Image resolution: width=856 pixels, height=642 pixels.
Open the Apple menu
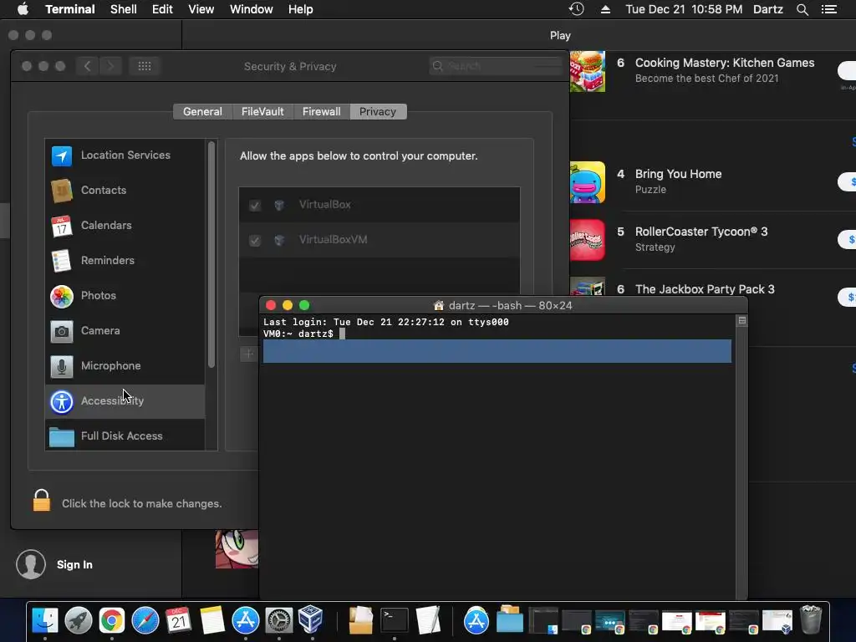(x=23, y=9)
